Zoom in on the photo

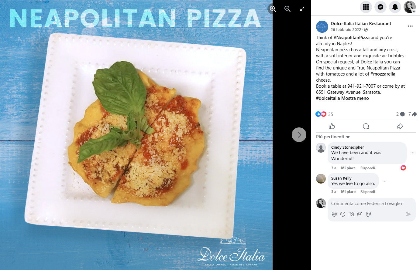pyautogui.click(x=273, y=9)
